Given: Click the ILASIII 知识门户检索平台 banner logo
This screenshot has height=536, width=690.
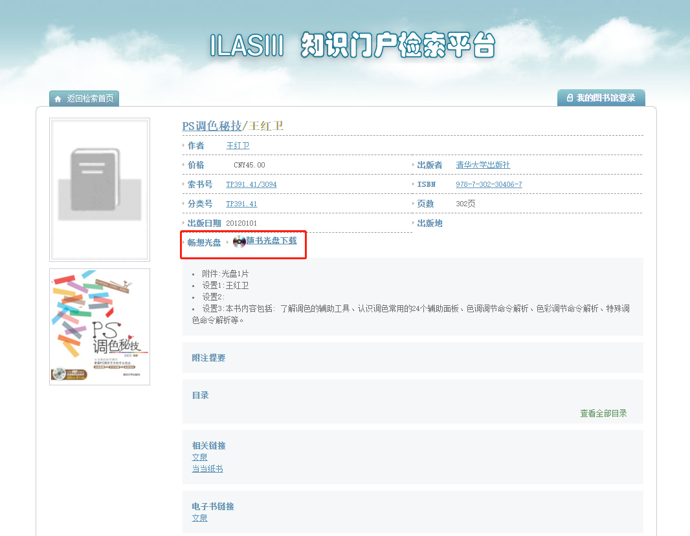Looking at the screenshot, I should 353,45.
